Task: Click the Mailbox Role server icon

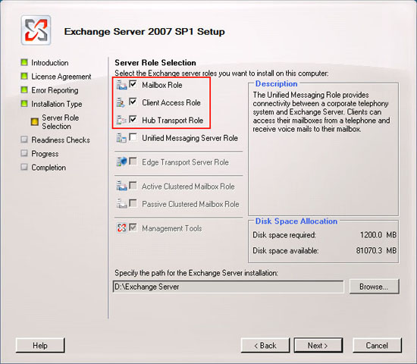Action: 121,85
